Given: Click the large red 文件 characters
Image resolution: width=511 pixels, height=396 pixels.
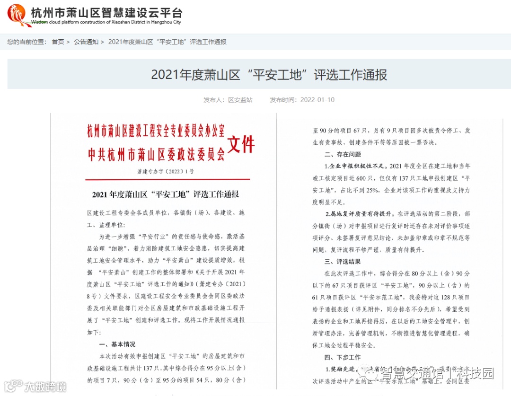Looking at the screenshot, I should point(241,144).
